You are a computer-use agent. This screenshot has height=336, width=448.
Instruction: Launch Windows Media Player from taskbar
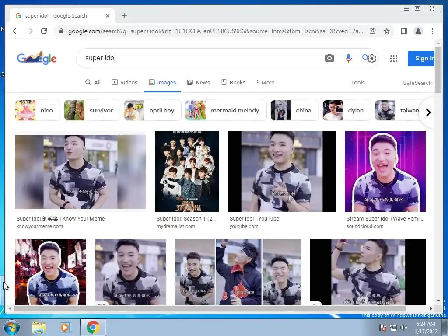(x=65, y=327)
